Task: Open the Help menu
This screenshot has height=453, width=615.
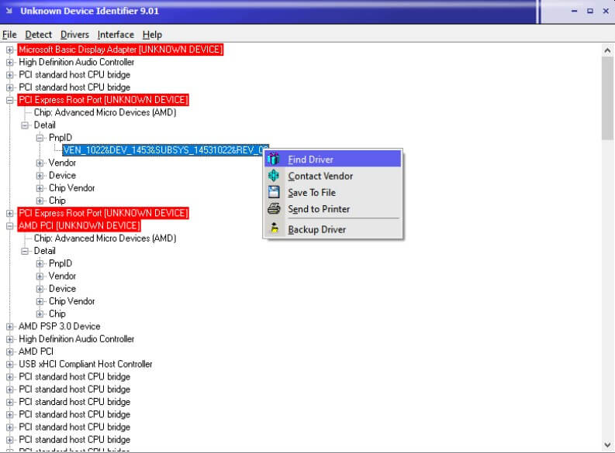Action: pos(152,34)
